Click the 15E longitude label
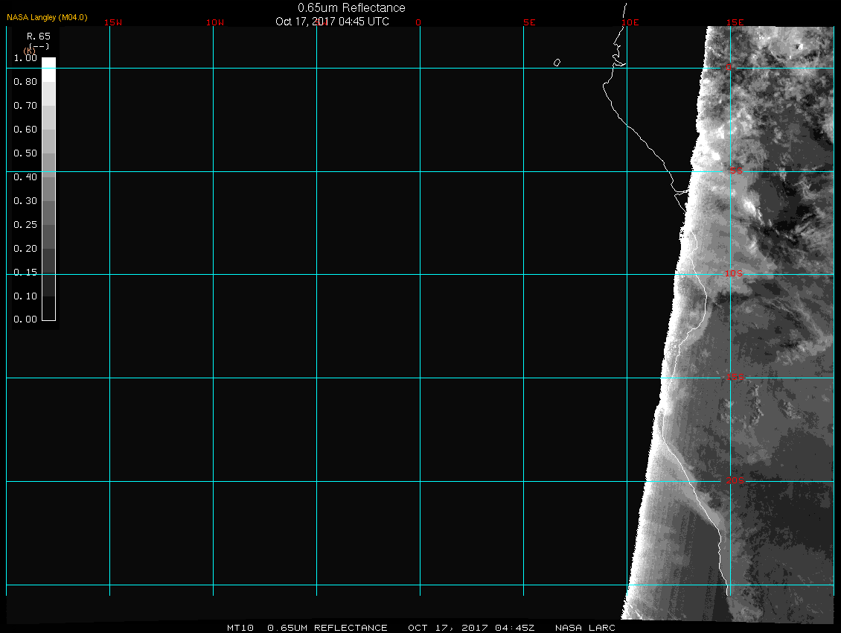Image resolution: width=841 pixels, height=633 pixels. coord(735,22)
